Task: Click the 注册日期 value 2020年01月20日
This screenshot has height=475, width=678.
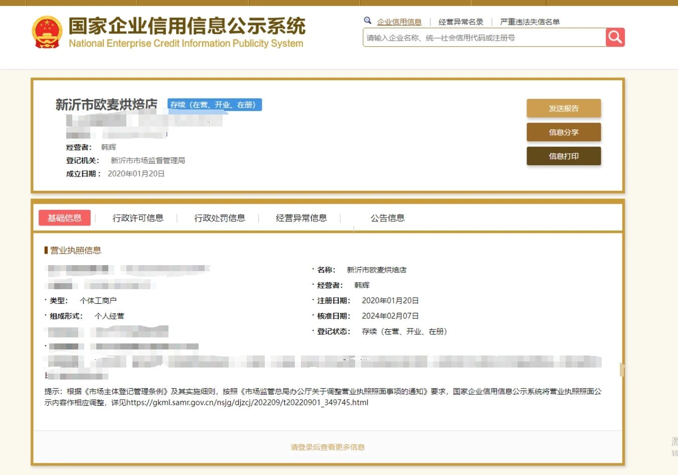Action: [x=390, y=300]
